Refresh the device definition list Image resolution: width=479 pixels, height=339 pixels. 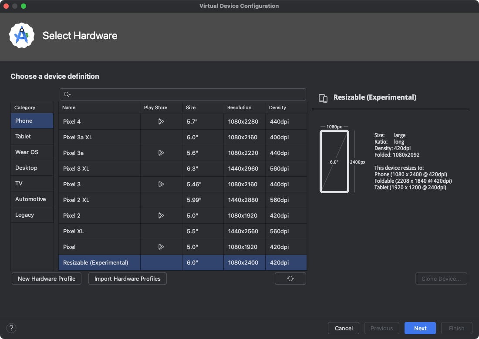[x=290, y=279]
